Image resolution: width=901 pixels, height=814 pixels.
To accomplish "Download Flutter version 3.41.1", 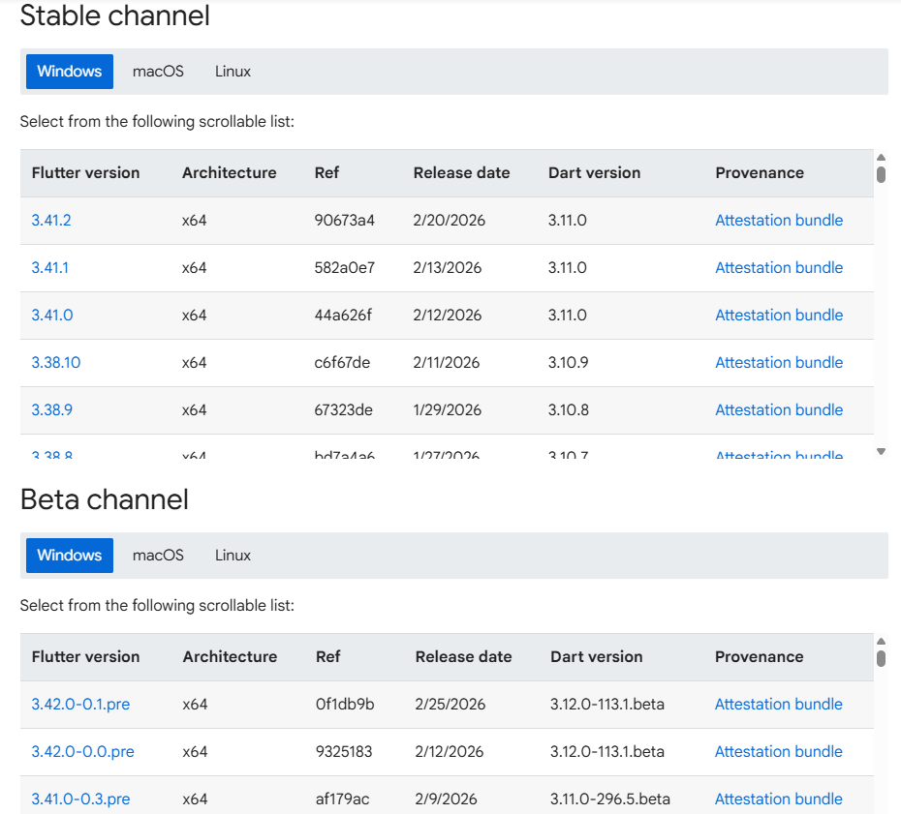I will click(x=50, y=268).
